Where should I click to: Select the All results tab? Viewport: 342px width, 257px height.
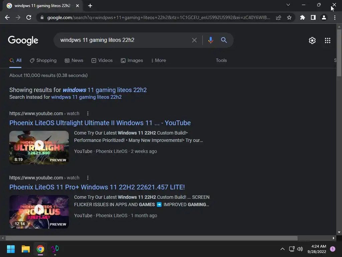click(15, 61)
